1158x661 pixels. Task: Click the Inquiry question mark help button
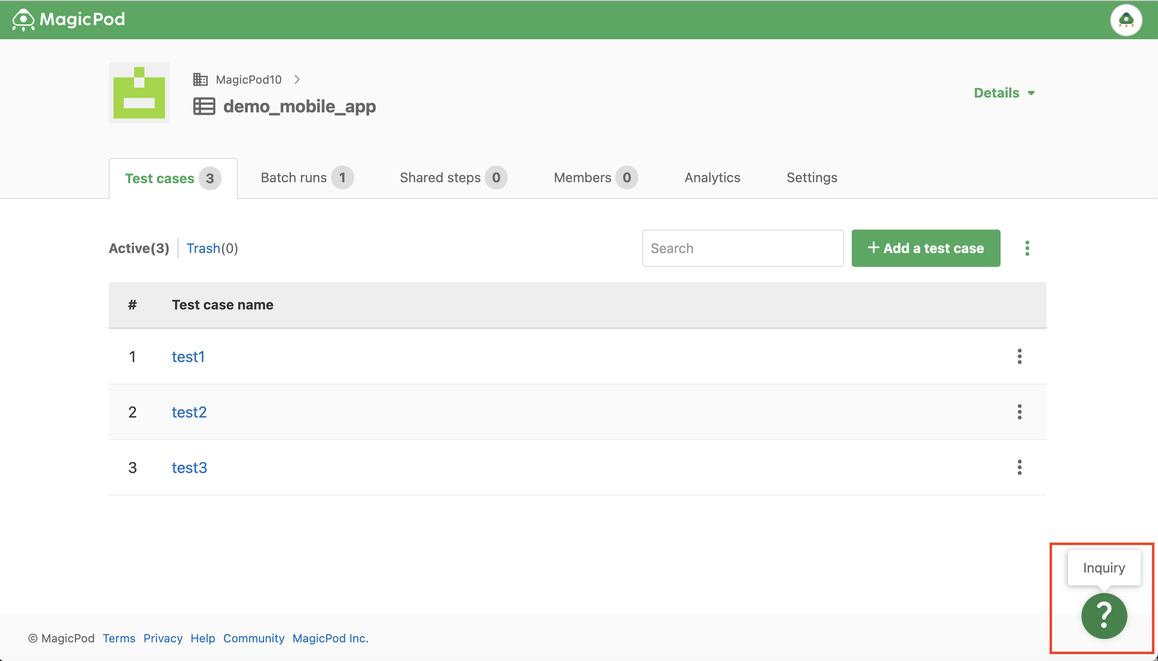coord(1104,616)
